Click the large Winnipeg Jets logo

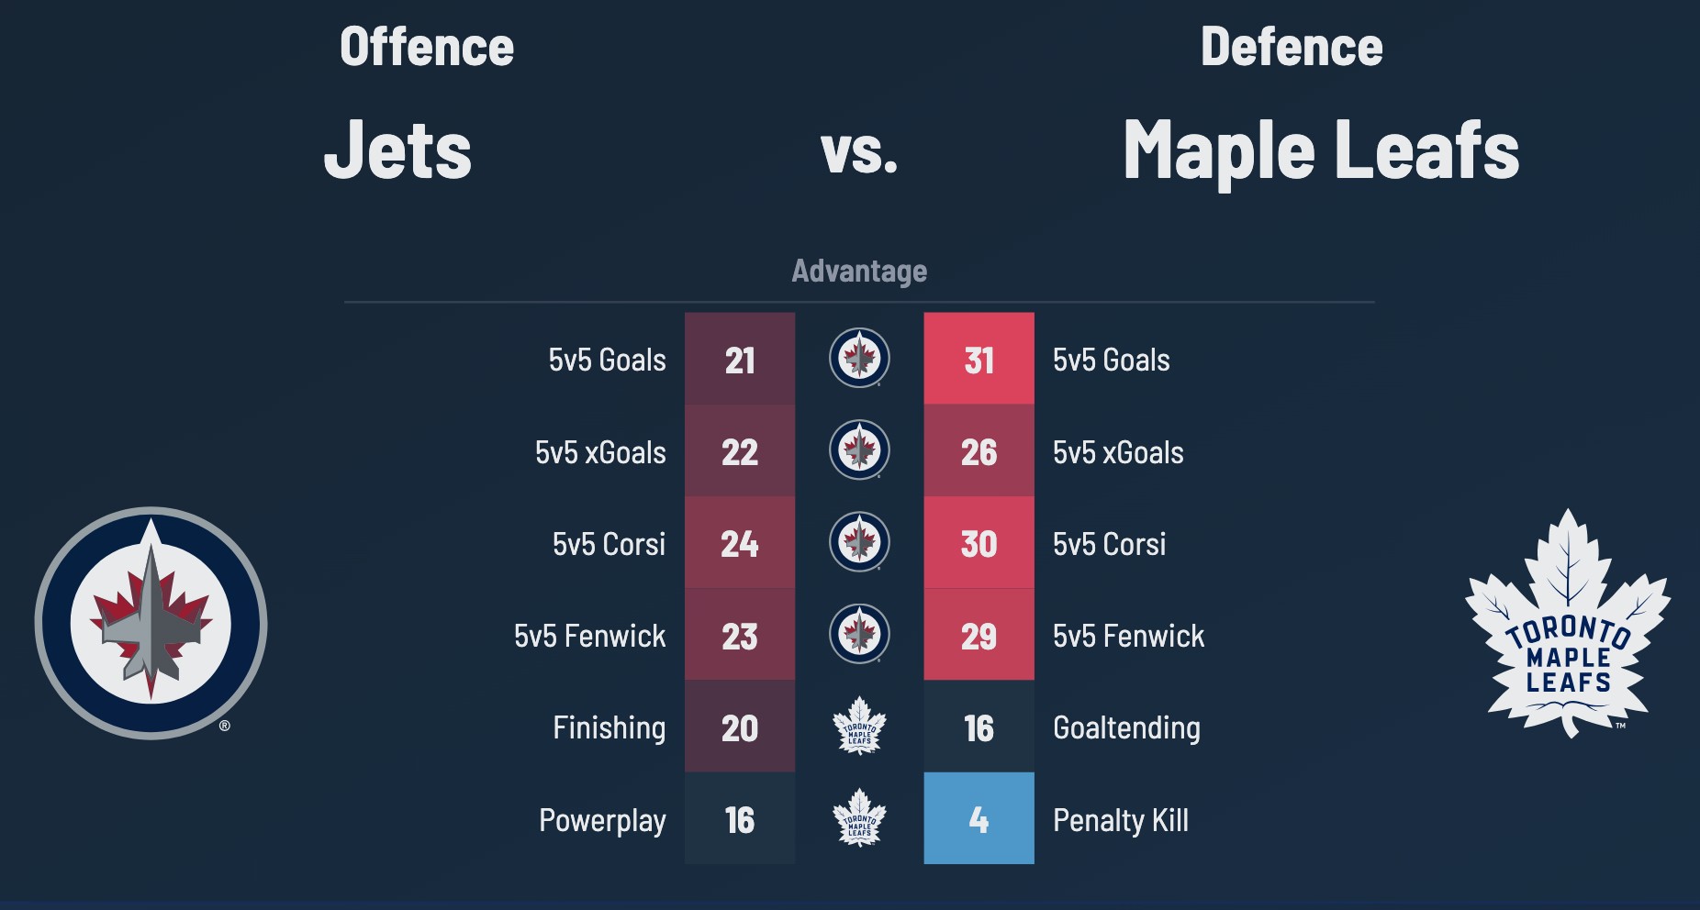(x=151, y=623)
